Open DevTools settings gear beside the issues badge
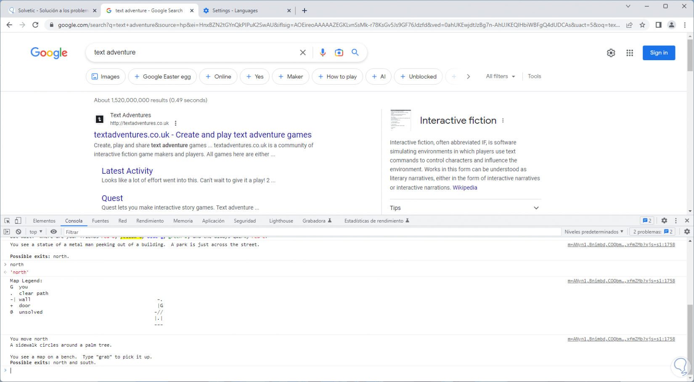This screenshot has width=694, height=382. [x=664, y=221]
